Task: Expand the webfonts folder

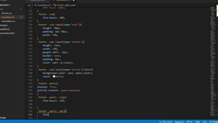Action: (x=5, y=29)
